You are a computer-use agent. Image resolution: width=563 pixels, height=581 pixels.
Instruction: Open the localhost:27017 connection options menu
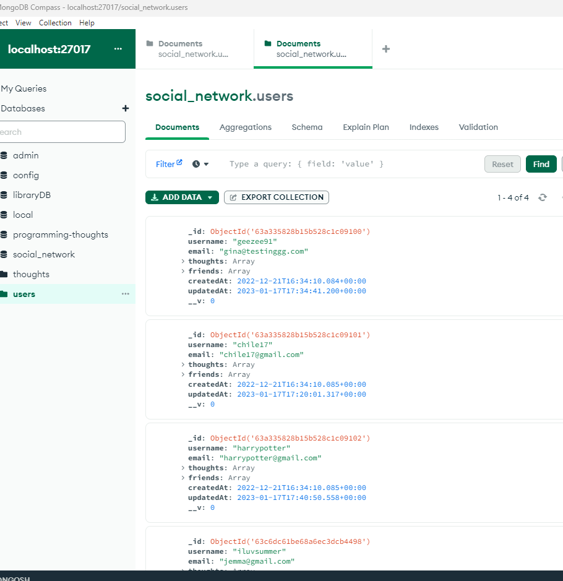(x=118, y=49)
